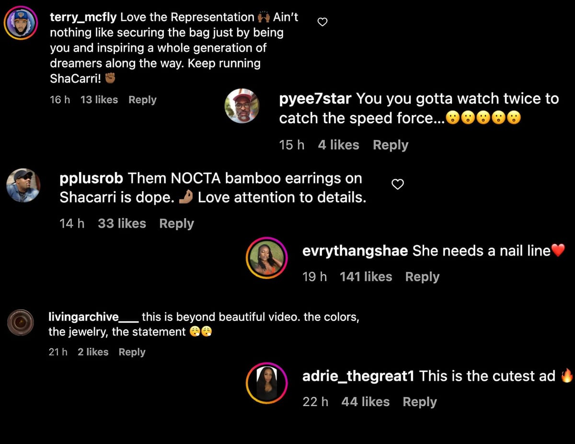This screenshot has width=575, height=444.
Task: Reply to pplusrob's NOCTA earrings comment
Action: click(176, 223)
